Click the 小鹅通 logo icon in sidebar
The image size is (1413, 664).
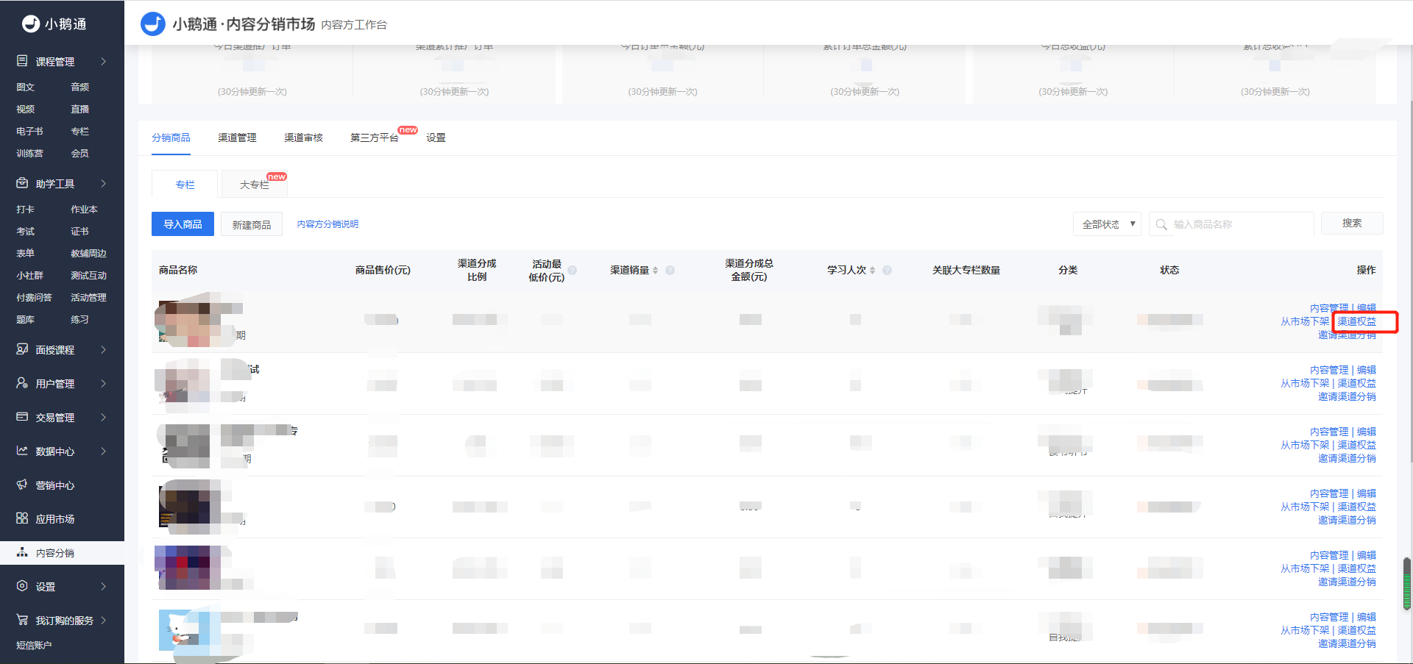tap(31, 24)
